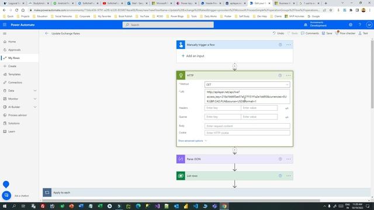Collapse the left navigation hamburger menu
The width and height of the screenshot is (374, 210).
(x=5, y=34)
